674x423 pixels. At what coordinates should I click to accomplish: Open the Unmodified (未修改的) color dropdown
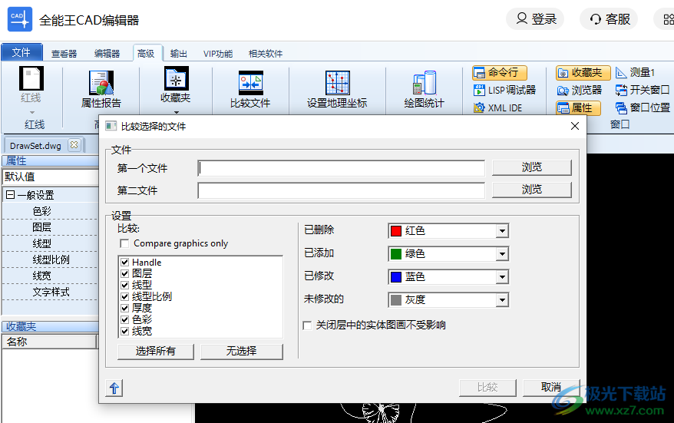coord(501,300)
